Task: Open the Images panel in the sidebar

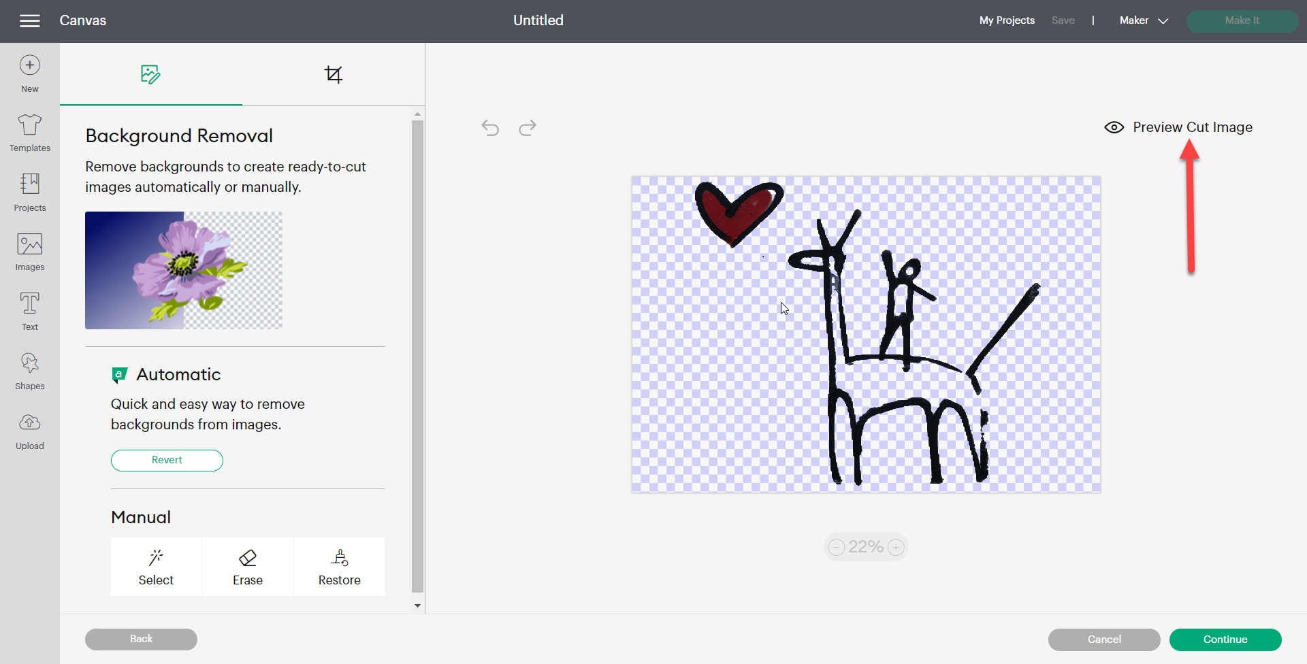Action: point(29,251)
